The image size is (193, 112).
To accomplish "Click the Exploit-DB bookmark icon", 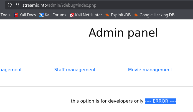I will (x=107, y=15).
